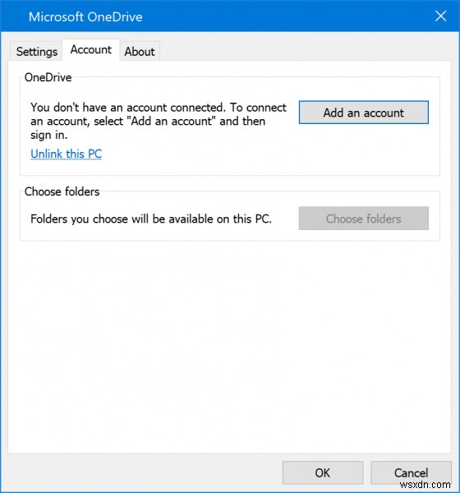Select the Account tab

pos(91,49)
